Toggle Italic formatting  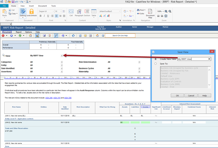pyautogui.click(x=44, y=16)
